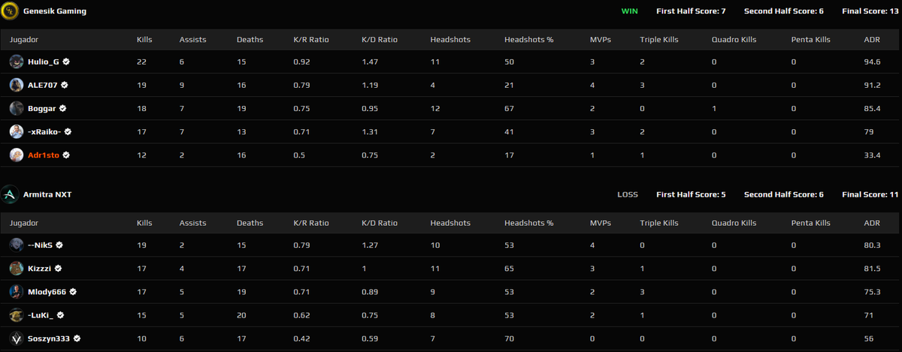Select --NikS K/D ratio 1.27

pos(370,245)
